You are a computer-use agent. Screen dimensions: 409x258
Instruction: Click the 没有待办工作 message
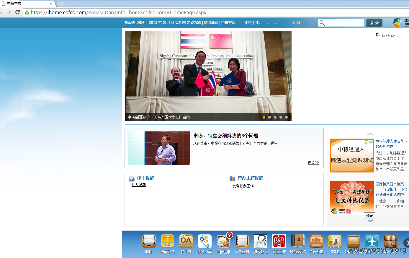pyautogui.click(x=243, y=186)
